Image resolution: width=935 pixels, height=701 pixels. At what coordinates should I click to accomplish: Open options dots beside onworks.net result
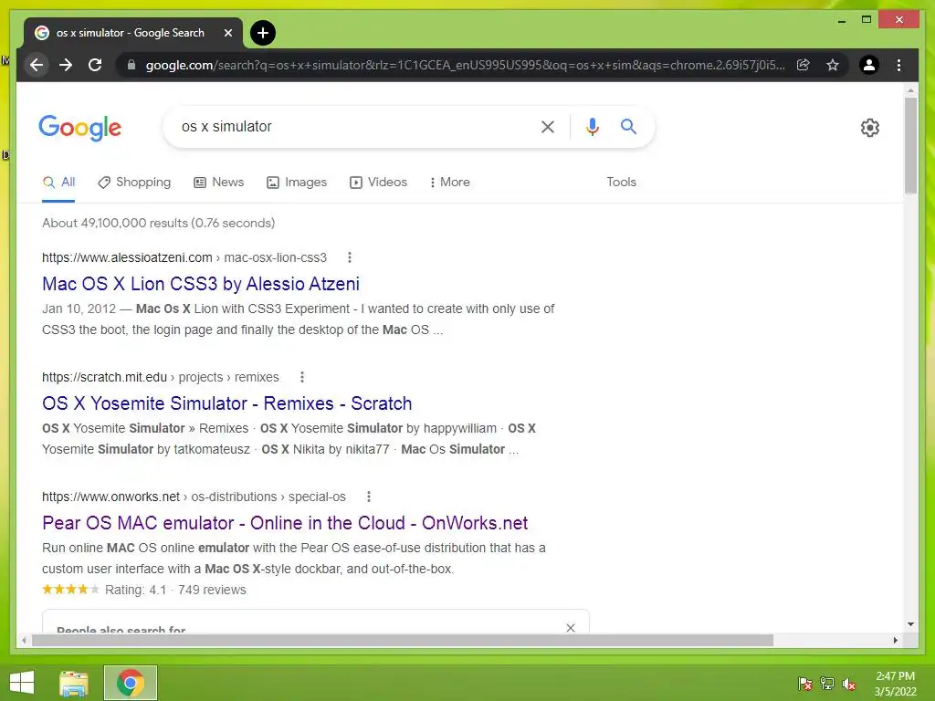(x=369, y=497)
